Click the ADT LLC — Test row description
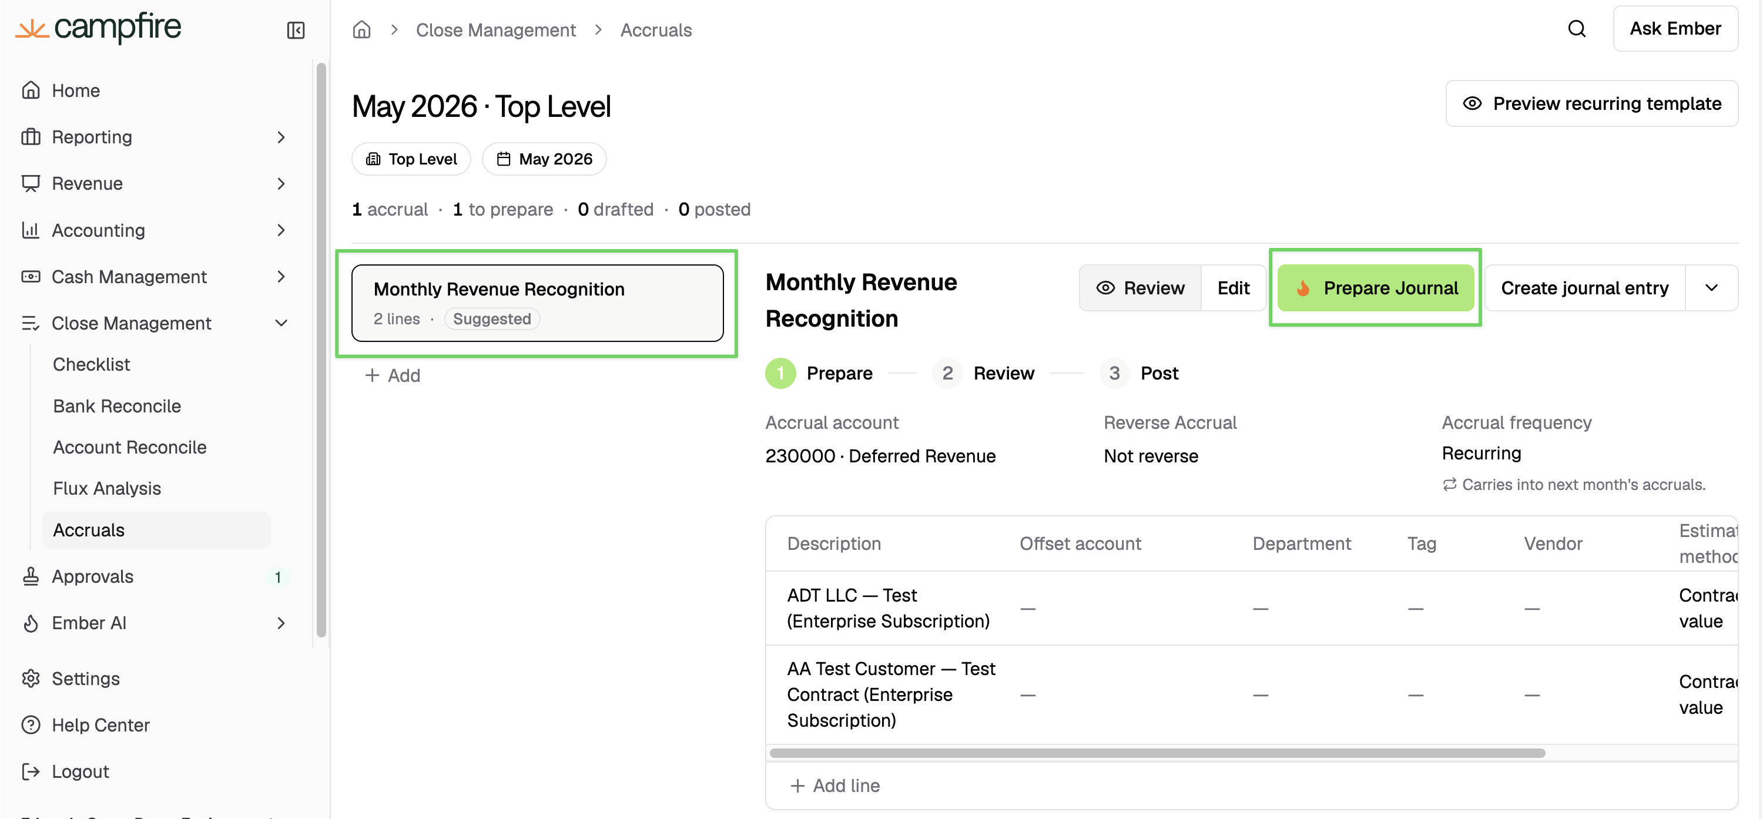Screen dimensions: 1763x819 tap(887, 607)
